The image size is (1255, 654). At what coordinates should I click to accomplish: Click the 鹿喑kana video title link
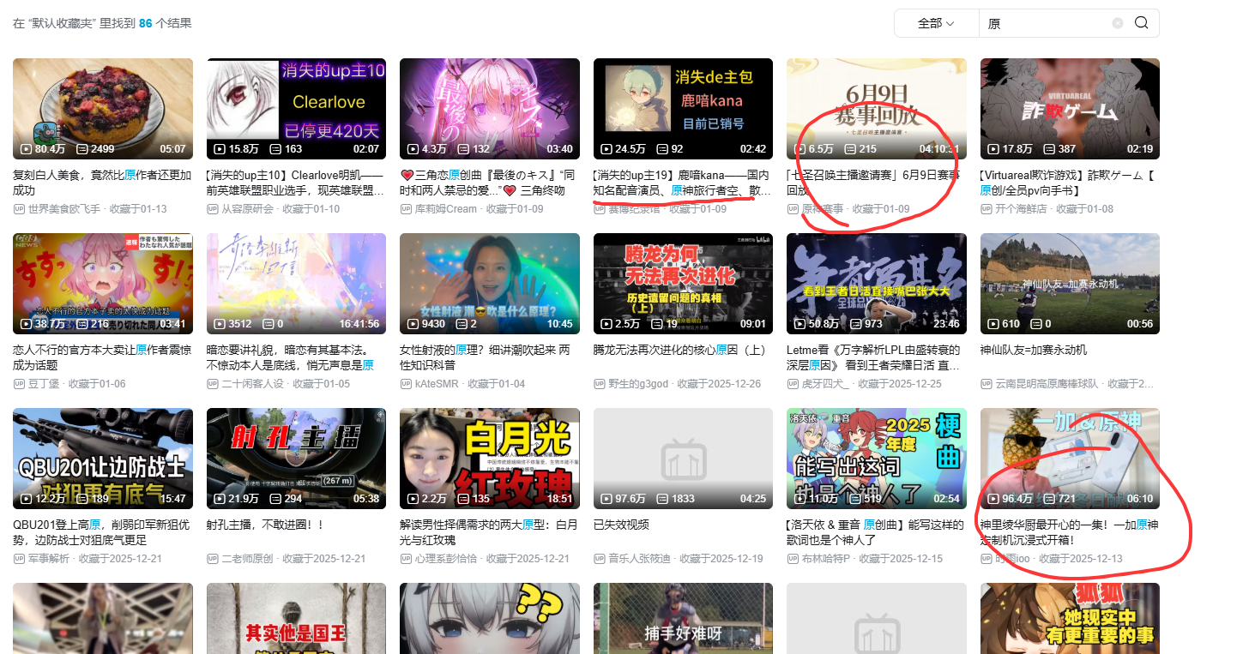pyautogui.click(x=682, y=182)
